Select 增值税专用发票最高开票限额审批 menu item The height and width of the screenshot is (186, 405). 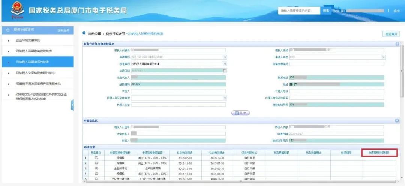coord(38,83)
